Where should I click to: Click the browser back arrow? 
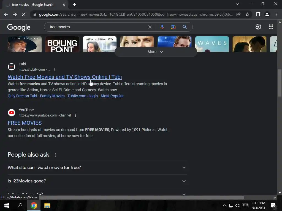pos(6,14)
